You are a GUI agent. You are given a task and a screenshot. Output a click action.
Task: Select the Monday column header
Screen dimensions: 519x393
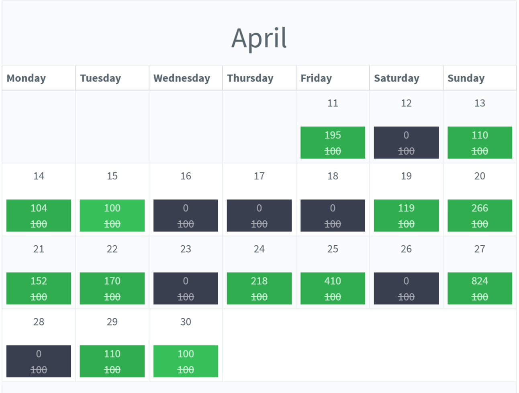pos(27,78)
